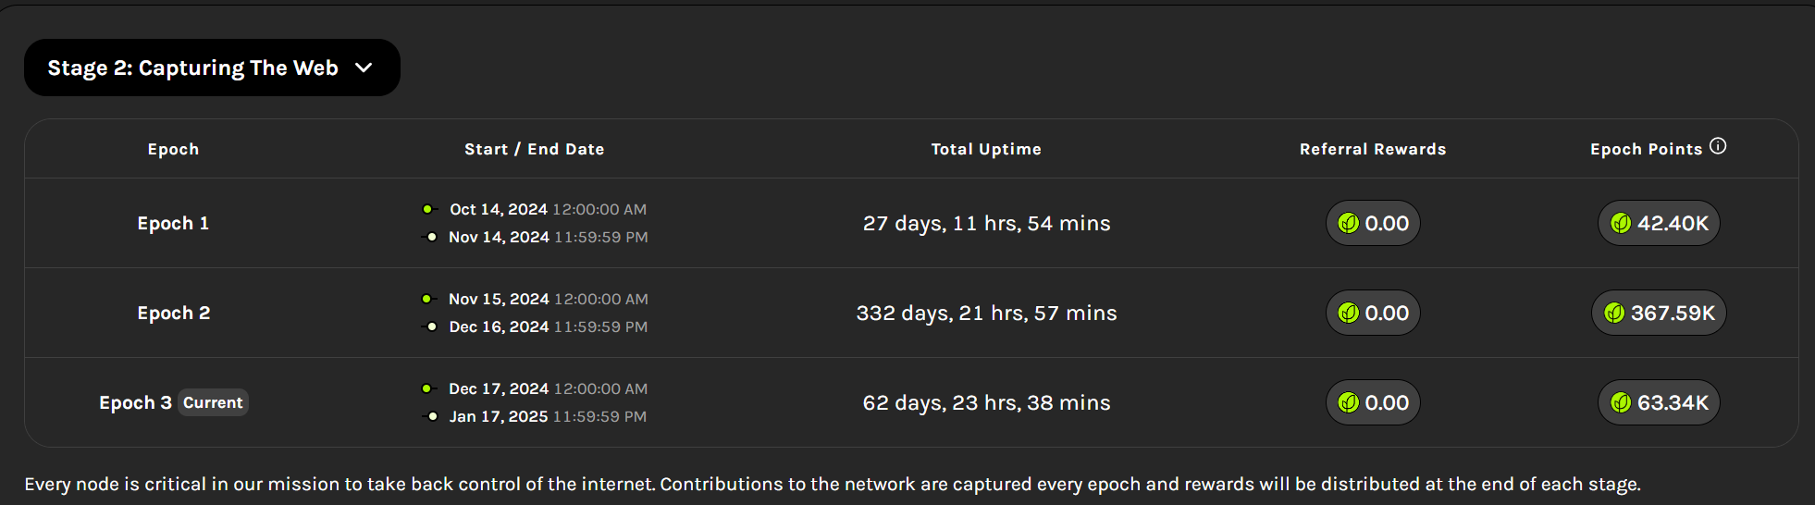1815x505 pixels.
Task: Click the green token icon in Epoch 2 referral rewards
Action: (x=1349, y=314)
